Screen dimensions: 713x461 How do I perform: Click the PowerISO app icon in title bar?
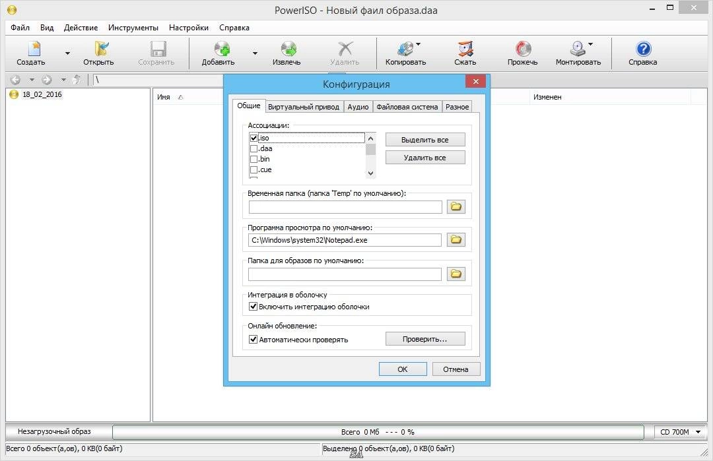[x=11, y=9]
